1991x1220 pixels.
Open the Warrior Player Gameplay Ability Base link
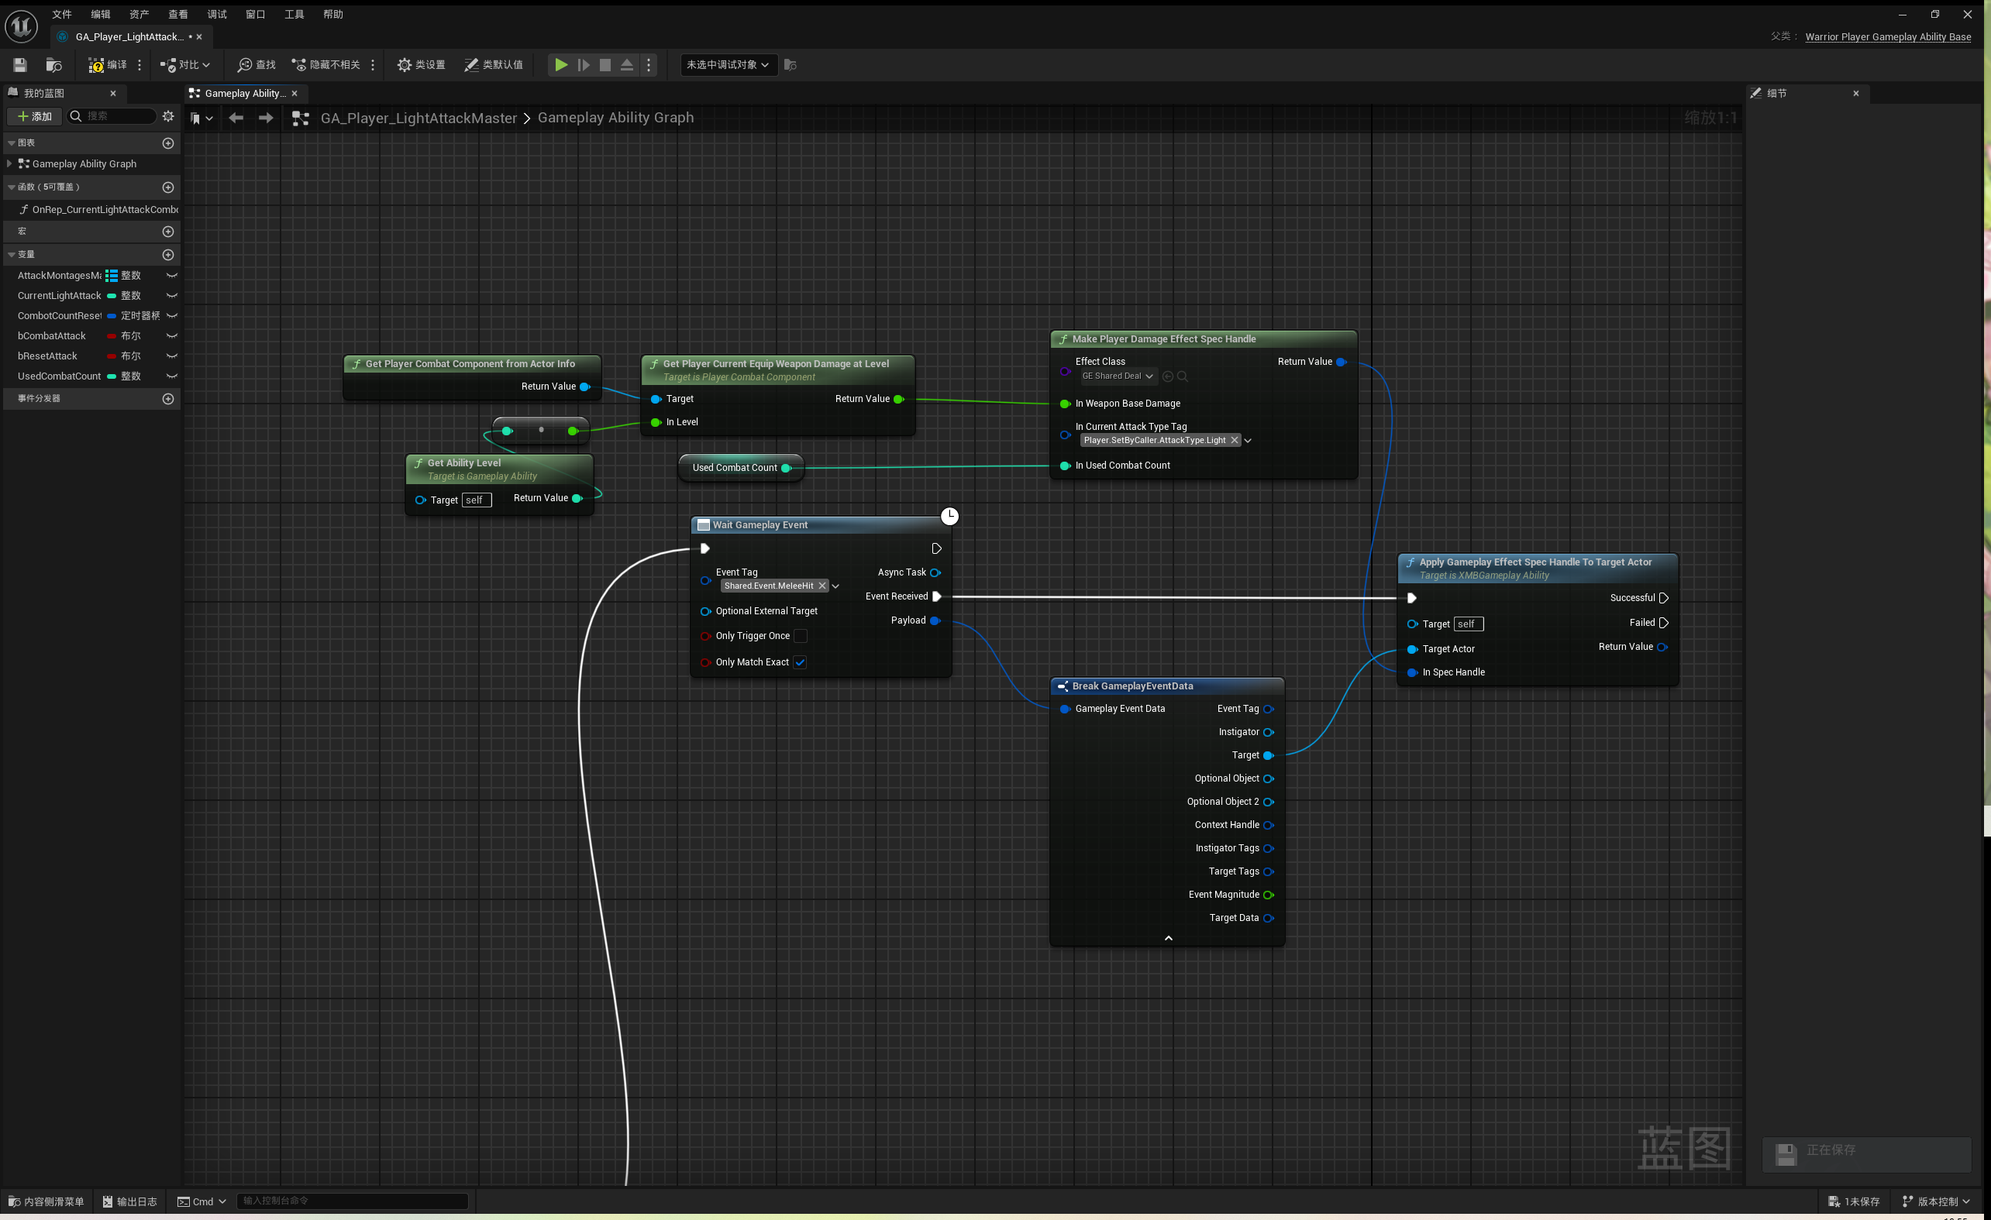1888,36
